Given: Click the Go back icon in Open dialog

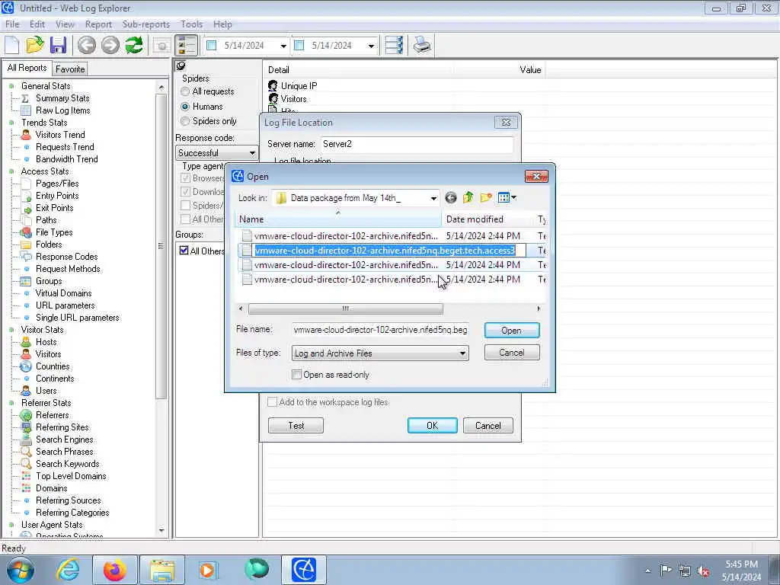Looking at the screenshot, I should click(x=451, y=198).
